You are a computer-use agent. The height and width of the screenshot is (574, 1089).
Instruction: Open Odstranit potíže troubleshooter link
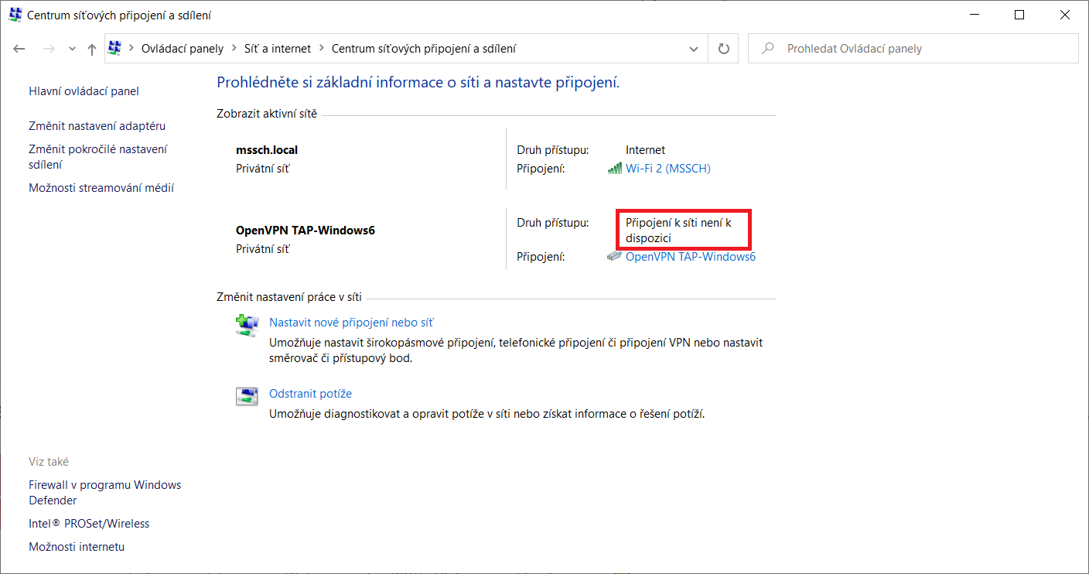pos(310,394)
